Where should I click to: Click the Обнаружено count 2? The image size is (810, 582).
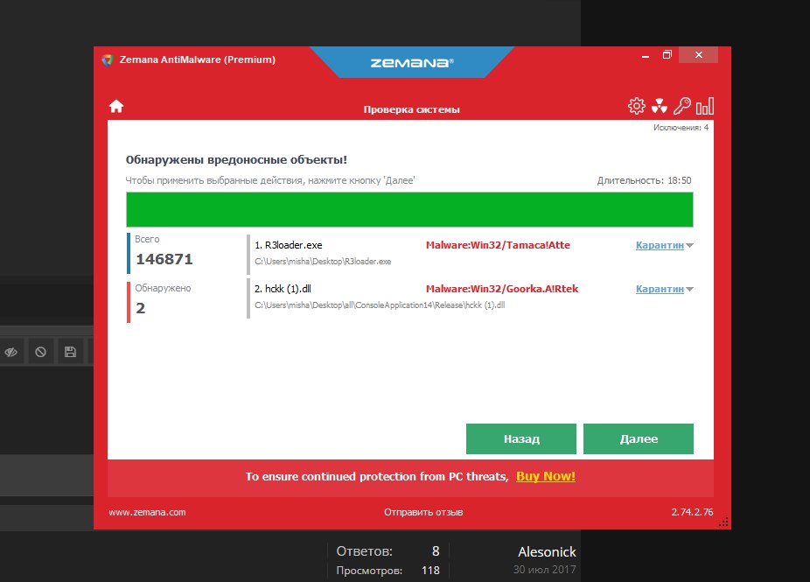coord(141,308)
